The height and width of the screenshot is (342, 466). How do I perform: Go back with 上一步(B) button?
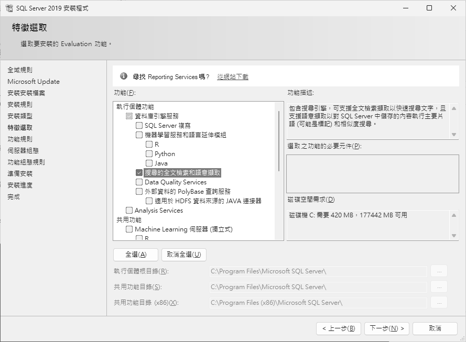[x=339, y=328]
